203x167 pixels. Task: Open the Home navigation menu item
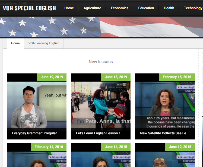tap(69, 8)
